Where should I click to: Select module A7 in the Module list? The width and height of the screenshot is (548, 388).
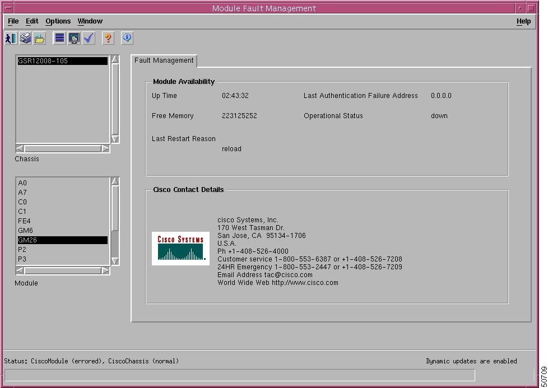(x=63, y=193)
